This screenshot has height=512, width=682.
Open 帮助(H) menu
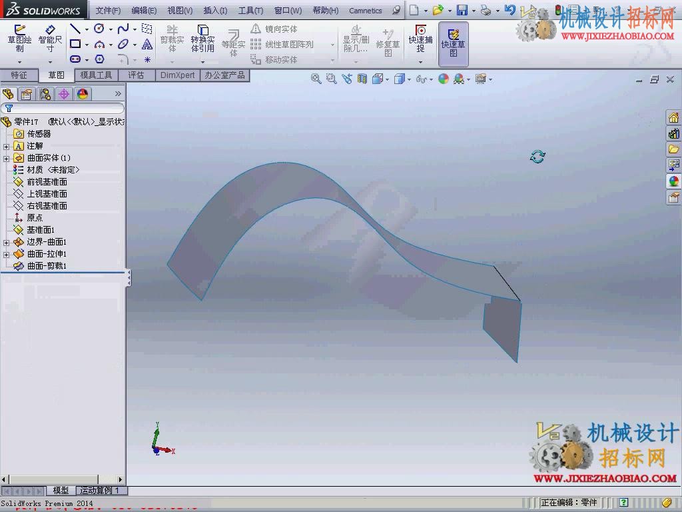(325, 11)
